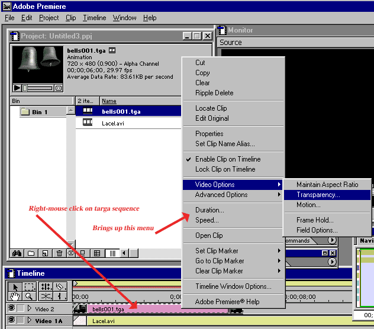
Task: Choose Duration... from context menu
Action: [233, 210]
